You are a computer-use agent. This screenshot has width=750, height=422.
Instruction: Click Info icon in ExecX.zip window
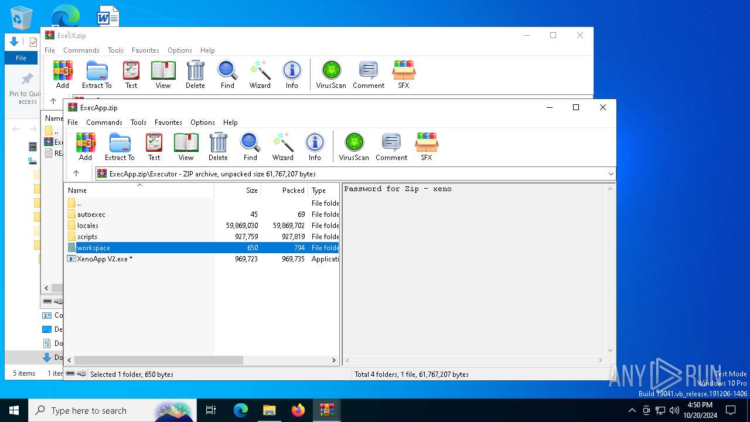pyautogui.click(x=292, y=74)
